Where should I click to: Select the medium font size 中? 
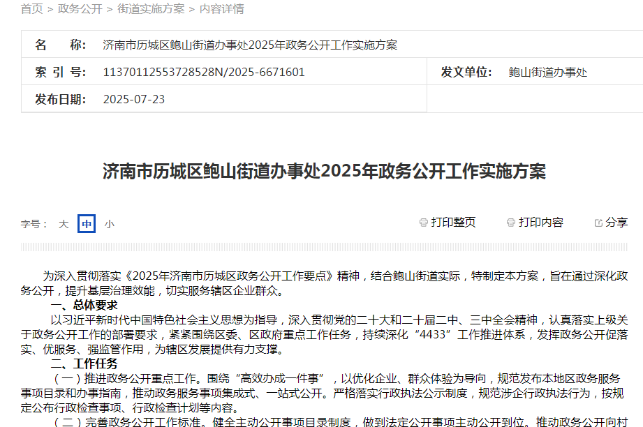(x=87, y=224)
